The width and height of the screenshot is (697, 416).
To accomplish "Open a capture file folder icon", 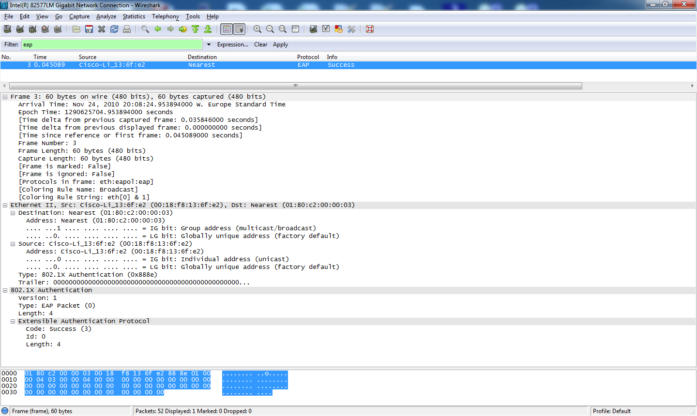I will [76, 29].
